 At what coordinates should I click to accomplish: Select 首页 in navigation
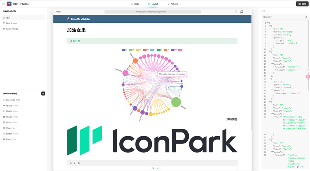point(24,17)
